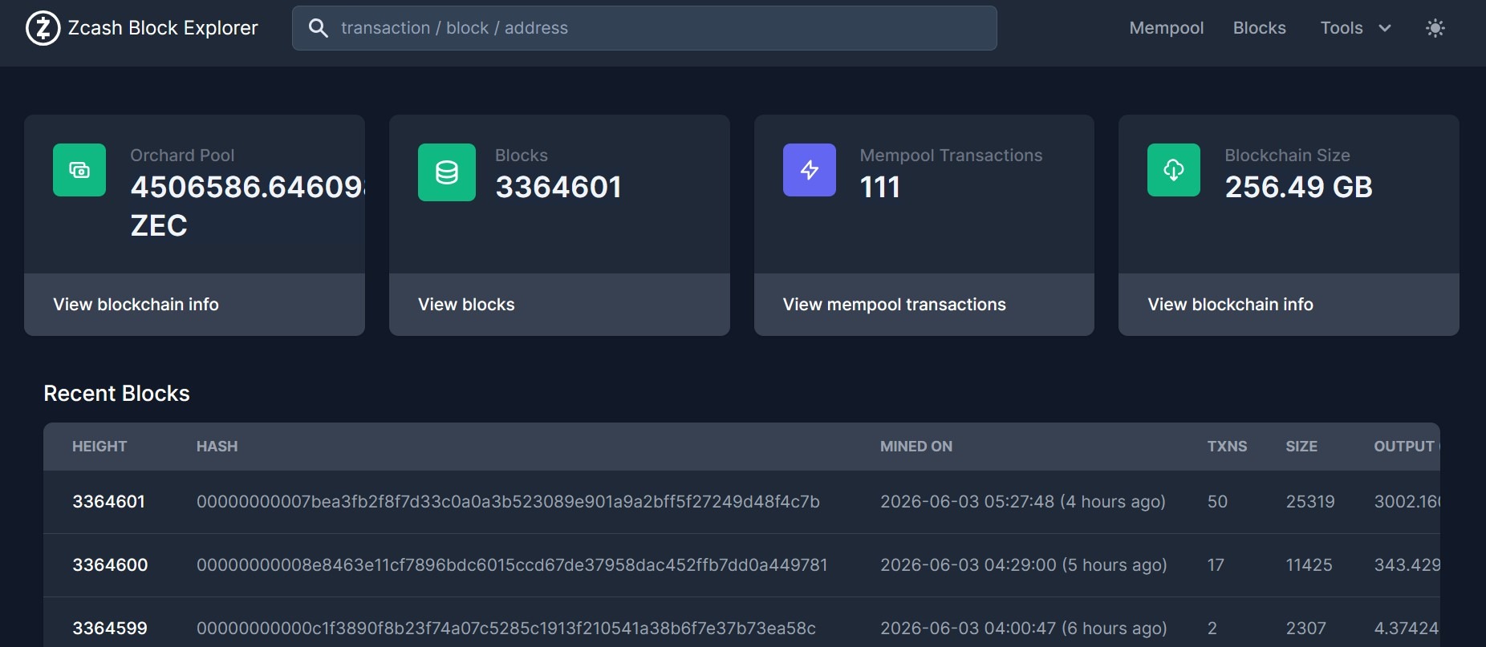Viewport: 1486px width, 647px height.
Task: Click View blockchain info under Orchard Pool
Action: (x=136, y=305)
